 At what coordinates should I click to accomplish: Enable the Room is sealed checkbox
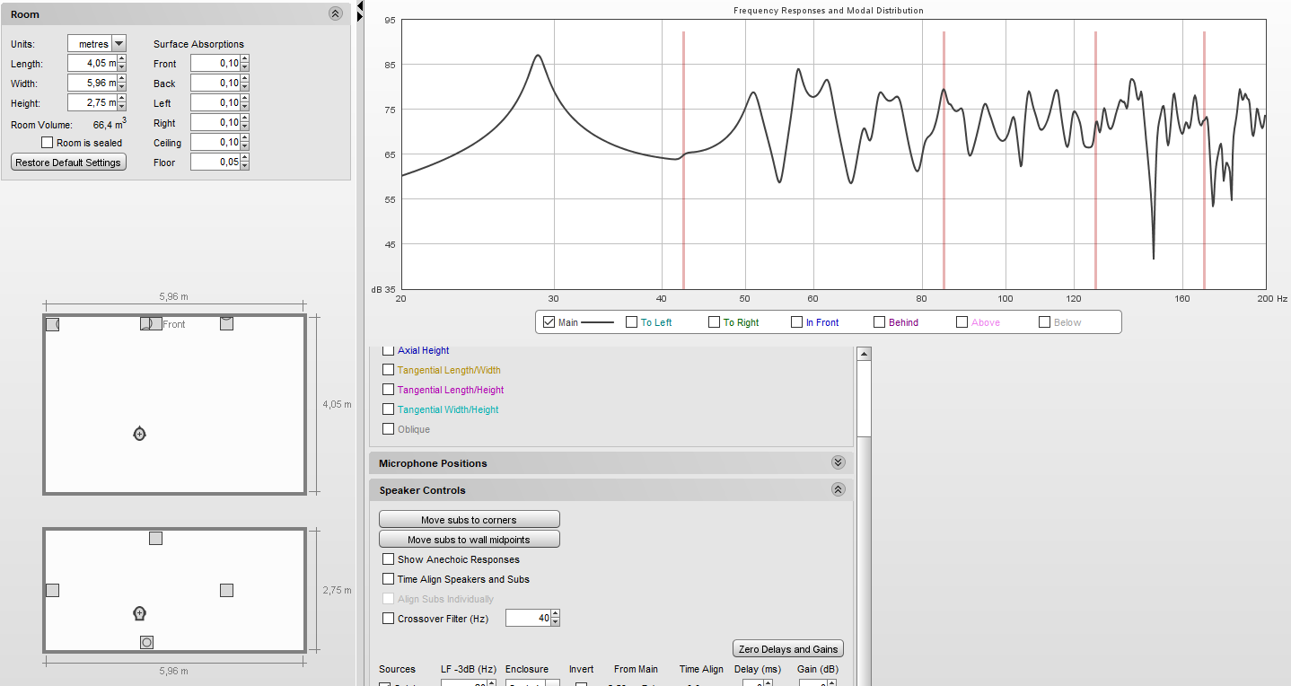coord(48,143)
